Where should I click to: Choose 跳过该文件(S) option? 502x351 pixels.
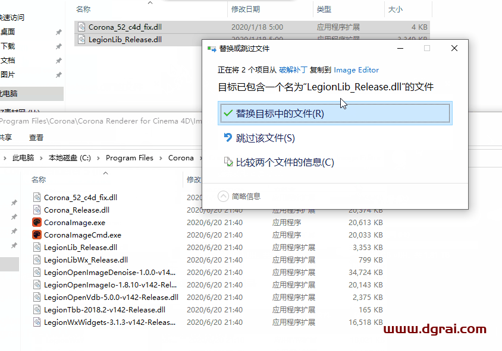pyautogui.click(x=265, y=138)
